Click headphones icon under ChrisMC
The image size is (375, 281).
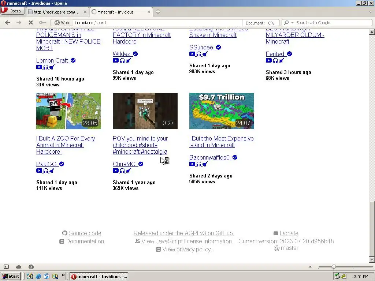click(x=122, y=171)
